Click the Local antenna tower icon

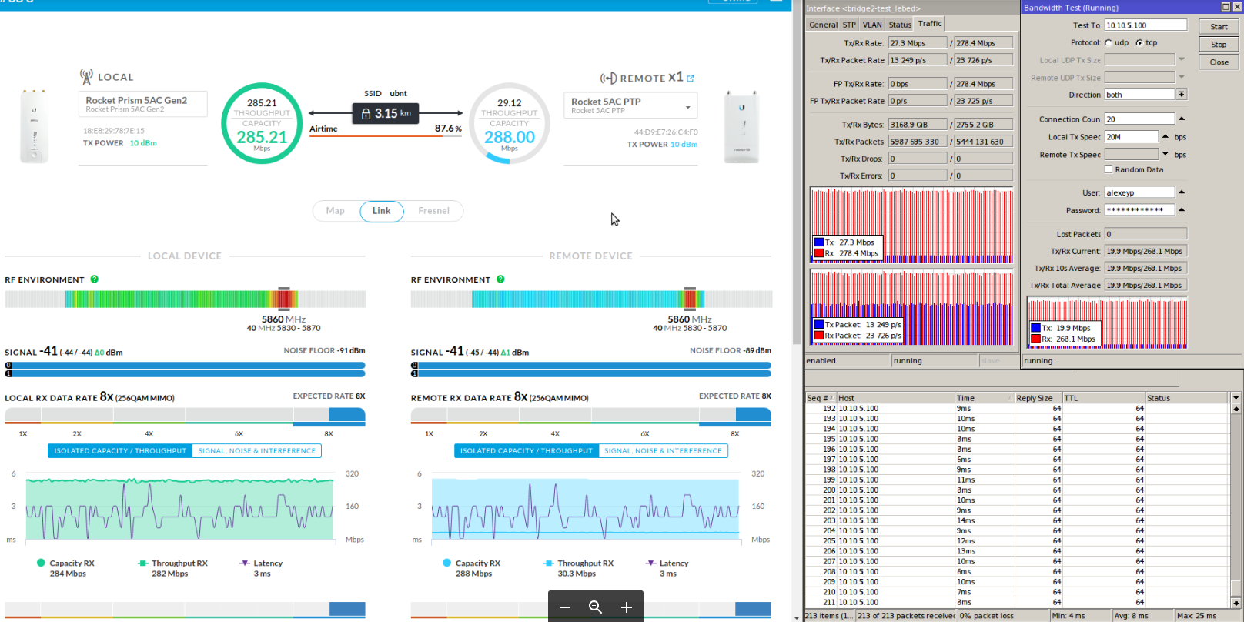click(86, 76)
